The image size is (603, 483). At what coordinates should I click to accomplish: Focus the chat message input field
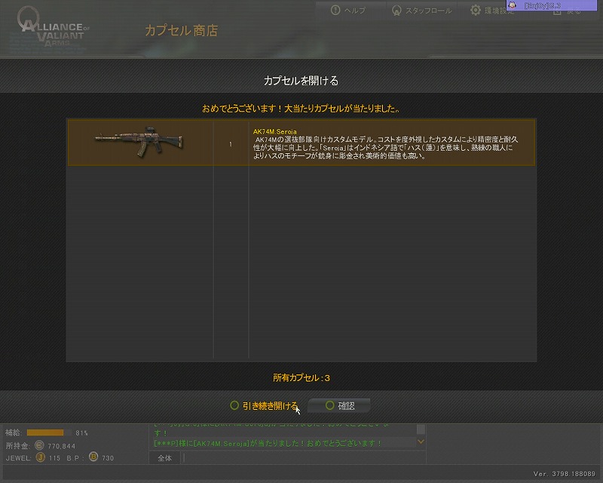(305, 458)
